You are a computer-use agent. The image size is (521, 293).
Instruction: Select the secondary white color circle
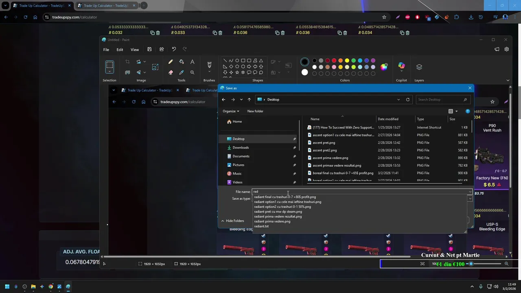[304, 72]
